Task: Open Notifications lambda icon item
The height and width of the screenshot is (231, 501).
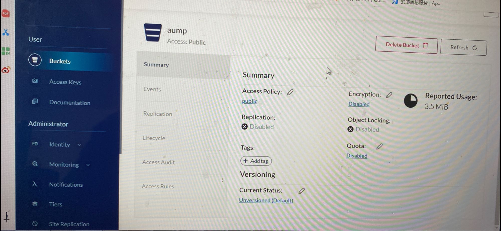Action: [35, 184]
